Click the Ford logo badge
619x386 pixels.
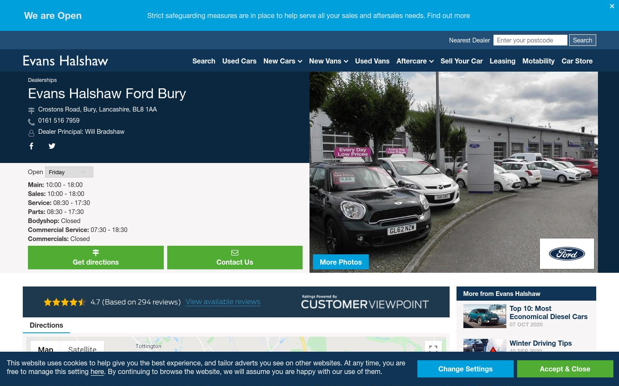point(567,254)
